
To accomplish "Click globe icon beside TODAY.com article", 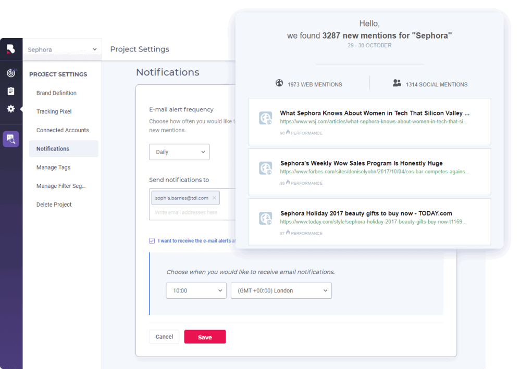I will (x=266, y=219).
